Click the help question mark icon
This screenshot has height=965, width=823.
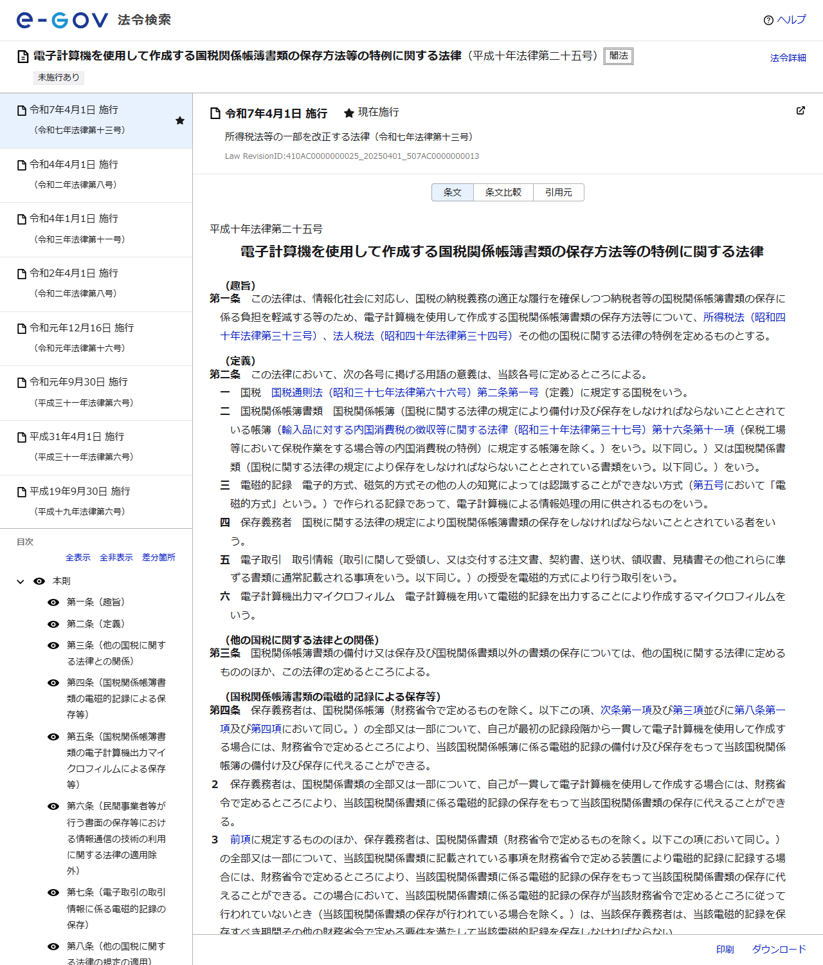(768, 20)
